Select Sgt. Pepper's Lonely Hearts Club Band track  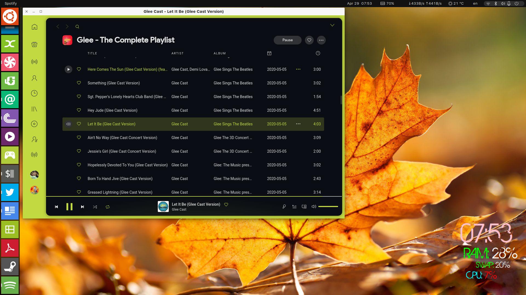(x=193, y=97)
